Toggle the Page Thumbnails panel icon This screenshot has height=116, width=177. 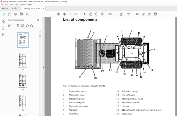click(3, 22)
